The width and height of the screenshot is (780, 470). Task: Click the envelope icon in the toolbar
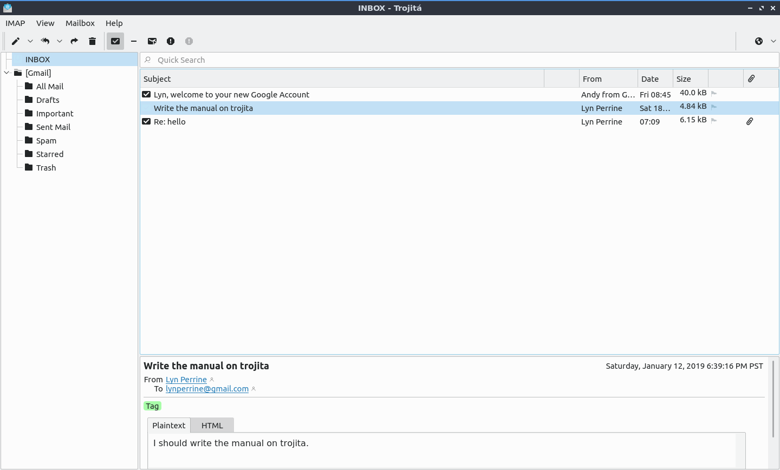coord(152,41)
